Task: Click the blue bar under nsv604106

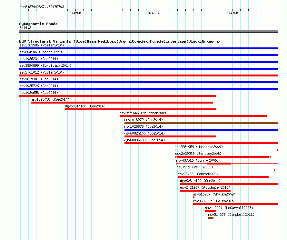Action: 148,55
